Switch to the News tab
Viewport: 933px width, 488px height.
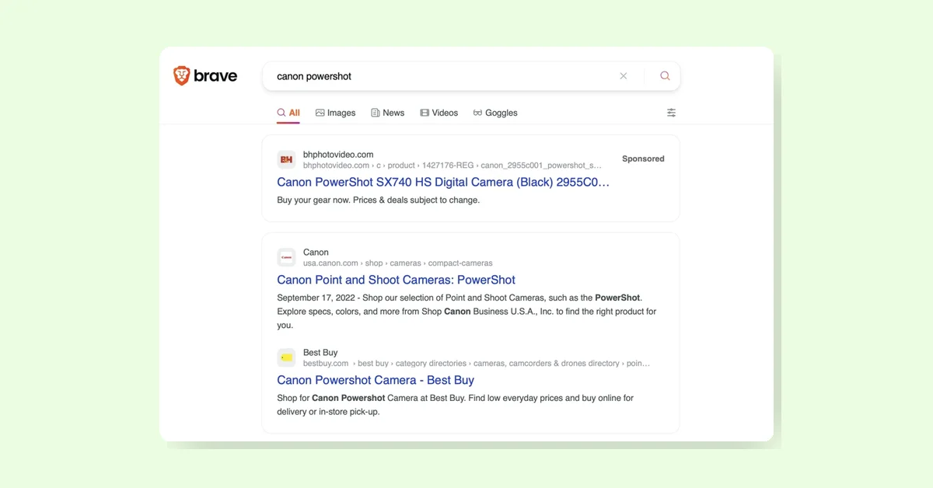click(388, 113)
